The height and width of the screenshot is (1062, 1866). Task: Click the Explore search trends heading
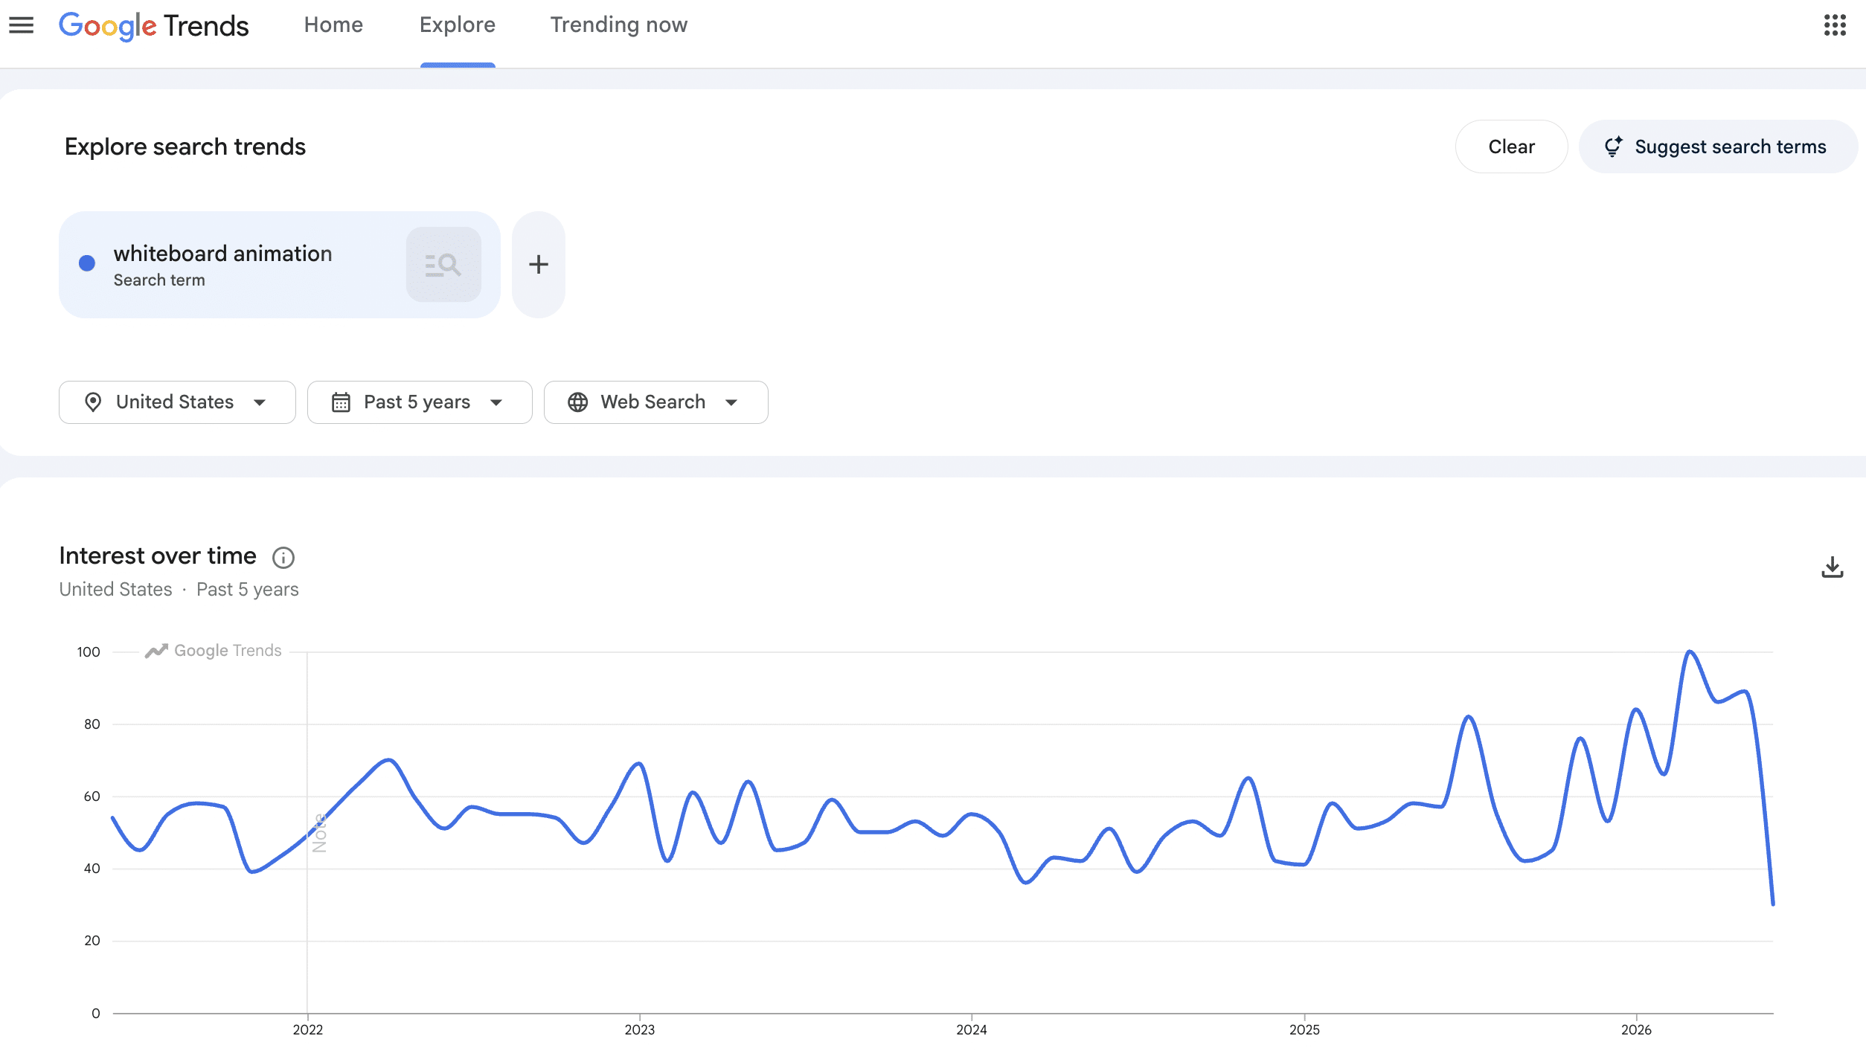(x=185, y=147)
